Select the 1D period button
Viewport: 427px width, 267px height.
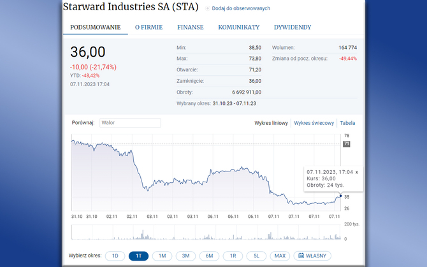115,256
